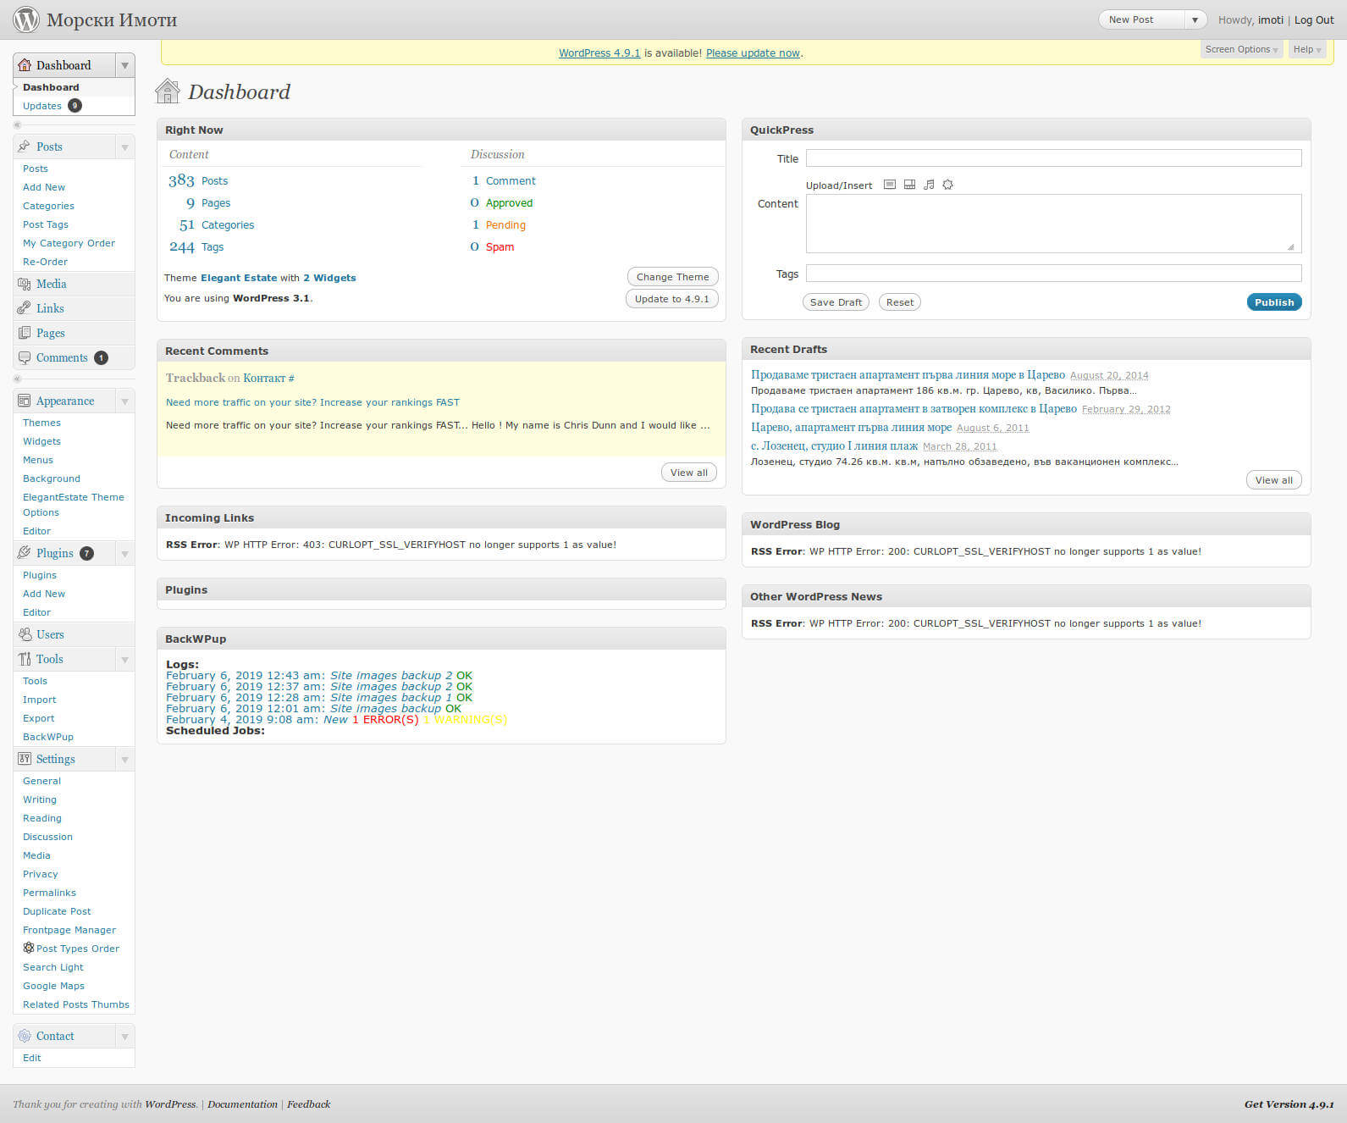Click the Reset button in QuickPress
Viewport: 1347px width, 1123px height.
pyautogui.click(x=900, y=302)
